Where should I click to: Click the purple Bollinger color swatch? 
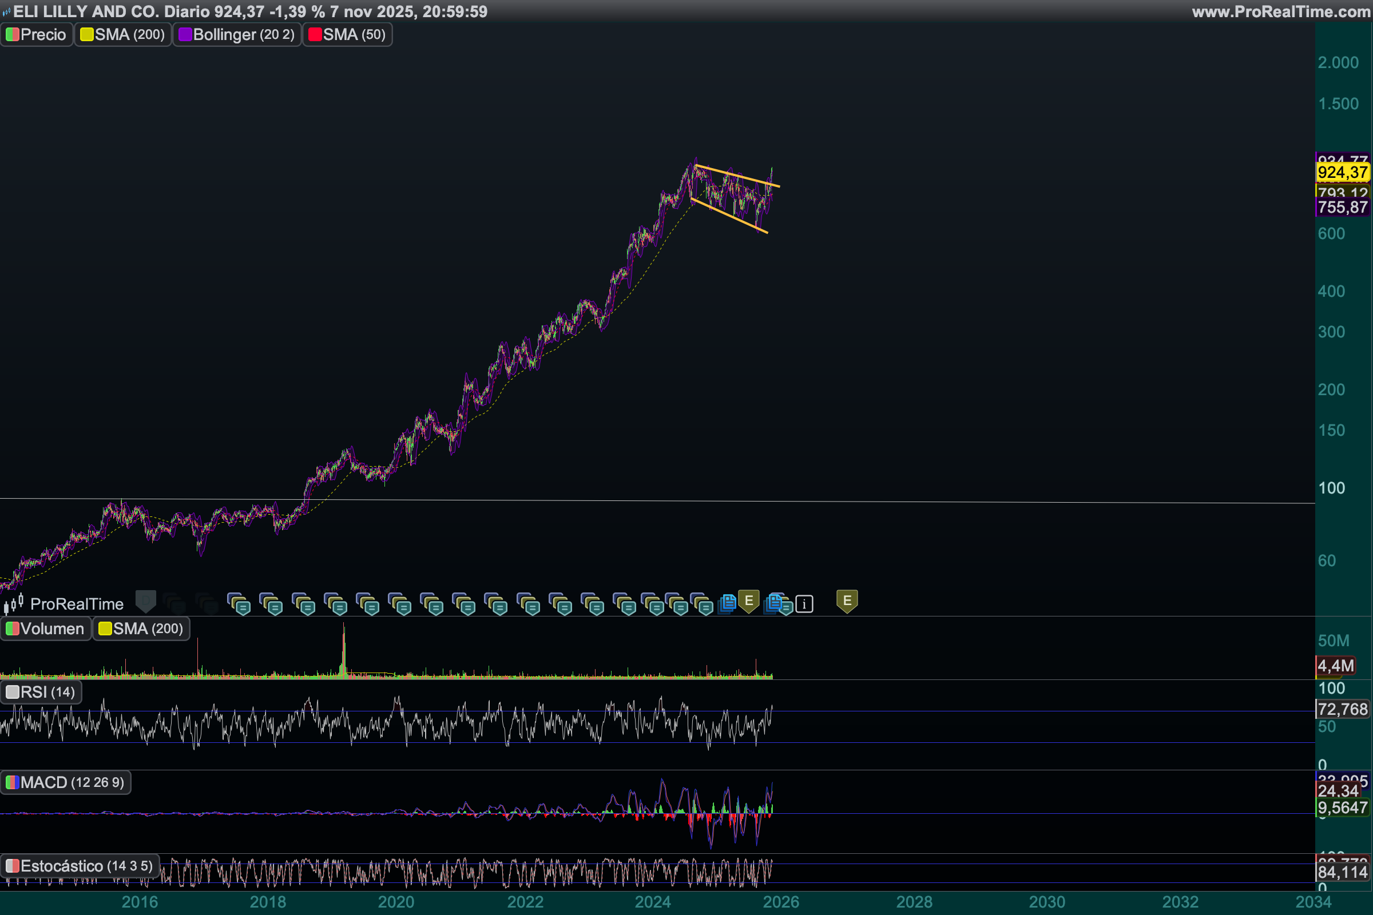(x=185, y=34)
